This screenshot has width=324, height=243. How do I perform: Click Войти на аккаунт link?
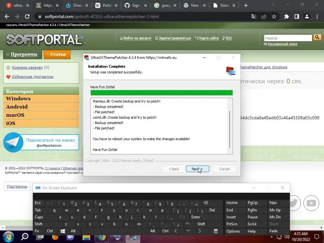click(x=137, y=38)
